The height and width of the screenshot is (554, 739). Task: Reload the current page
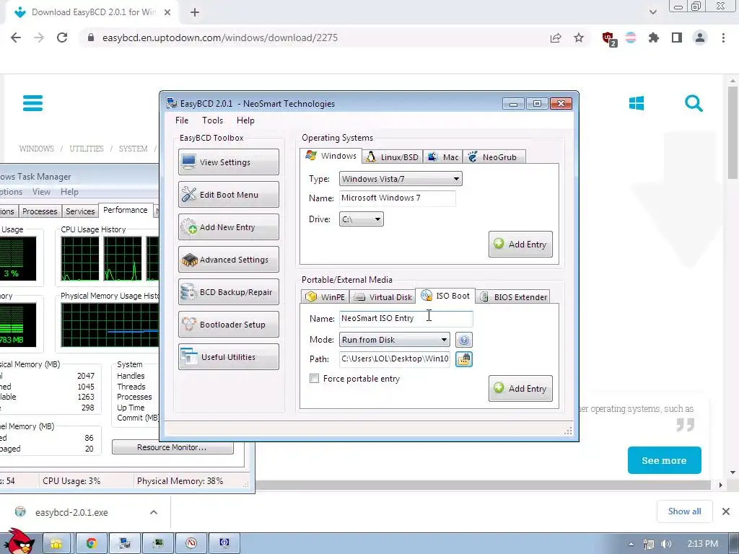point(62,38)
